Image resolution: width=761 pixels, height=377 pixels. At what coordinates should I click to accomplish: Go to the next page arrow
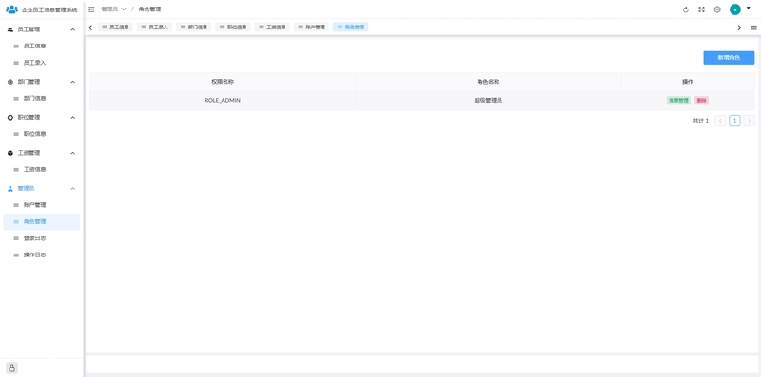point(749,121)
